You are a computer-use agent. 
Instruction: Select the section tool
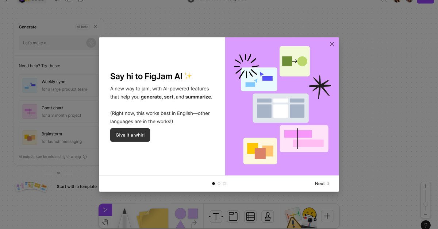coord(233,216)
